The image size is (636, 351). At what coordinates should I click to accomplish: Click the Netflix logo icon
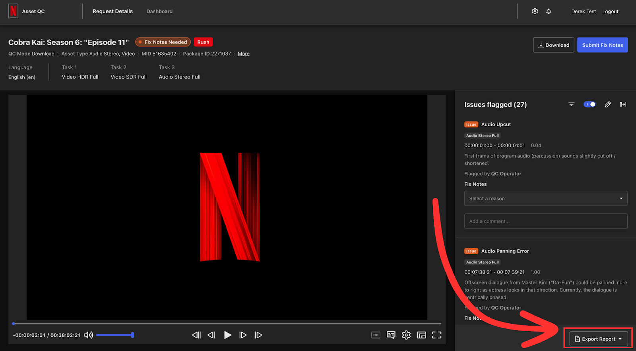pos(13,11)
